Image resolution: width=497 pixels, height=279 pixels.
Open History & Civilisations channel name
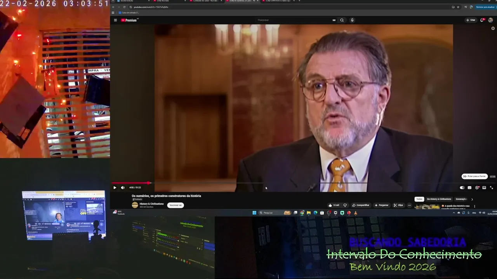pyautogui.click(x=152, y=204)
